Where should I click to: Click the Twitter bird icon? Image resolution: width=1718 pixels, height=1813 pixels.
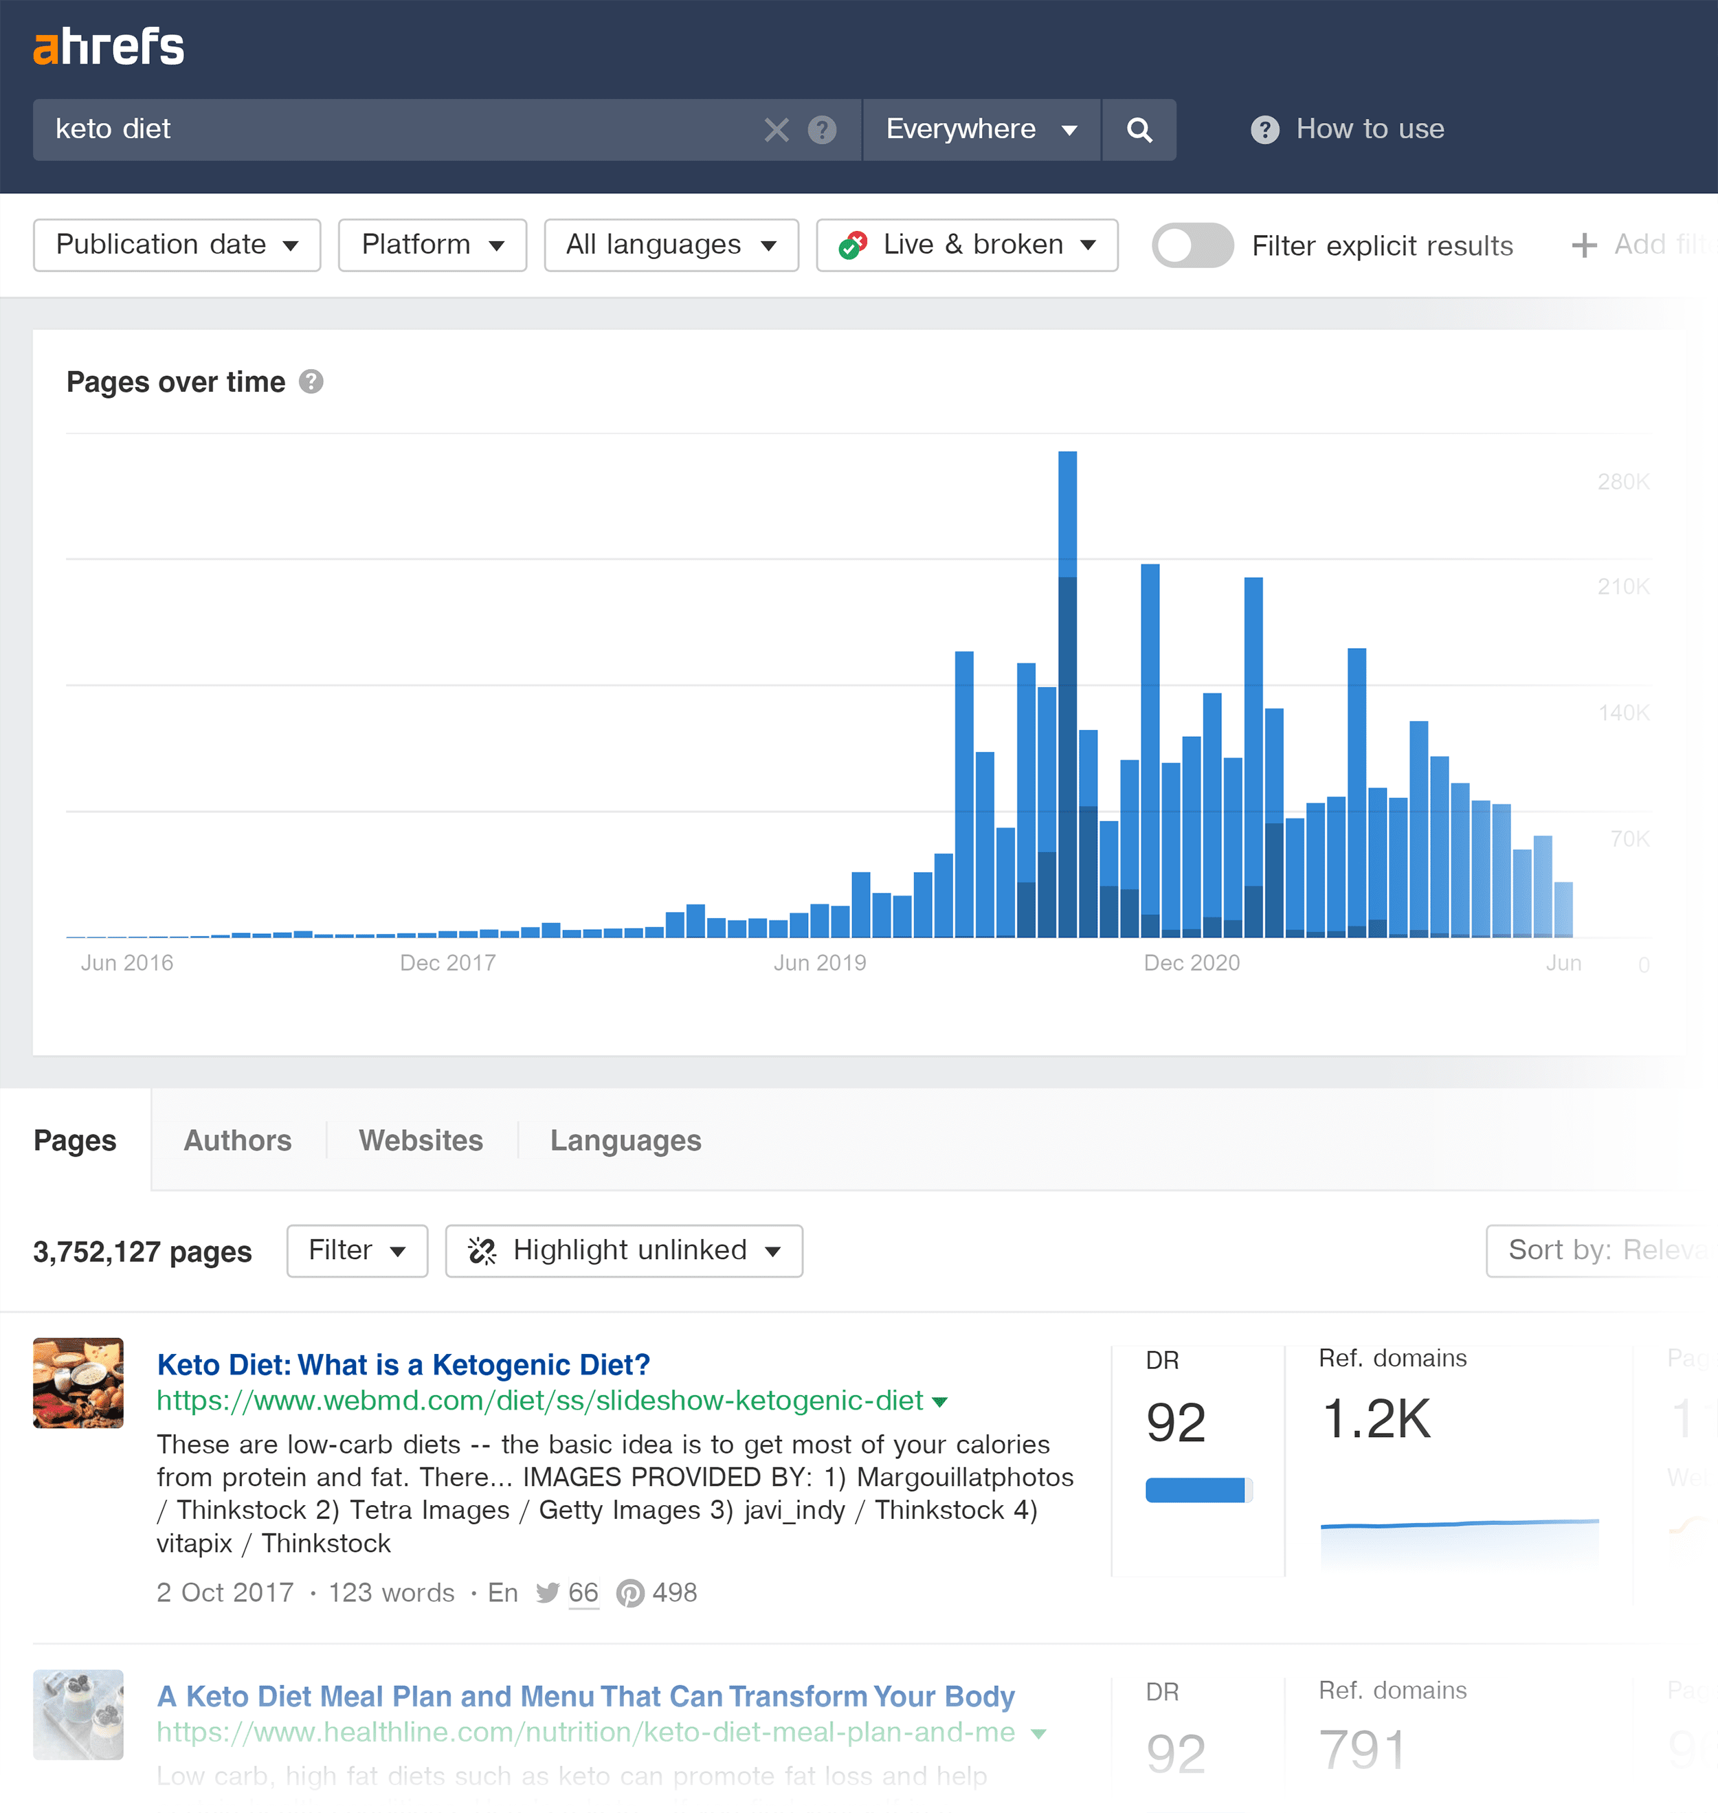pyautogui.click(x=548, y=1593)
